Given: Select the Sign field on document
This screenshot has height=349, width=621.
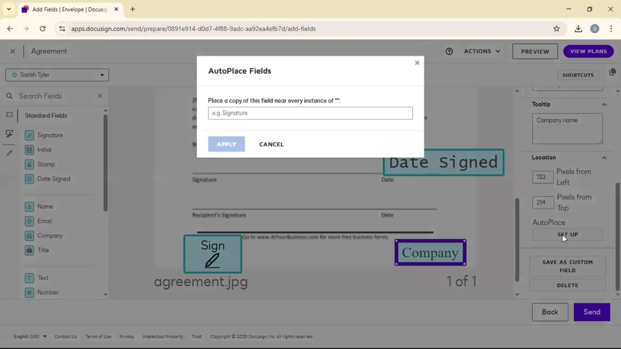Looking at the screenshot, I should coord(212,254).
